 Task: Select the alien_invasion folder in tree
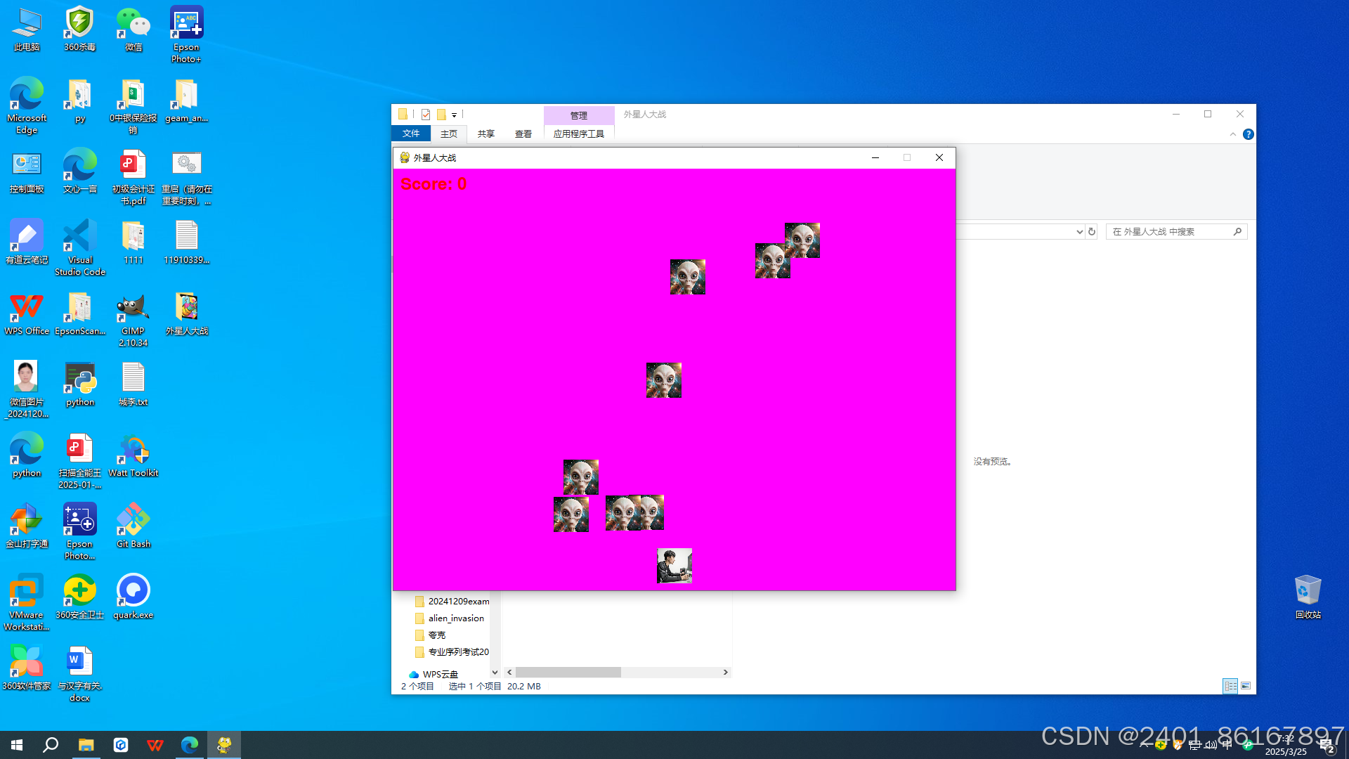coord(456,618)
